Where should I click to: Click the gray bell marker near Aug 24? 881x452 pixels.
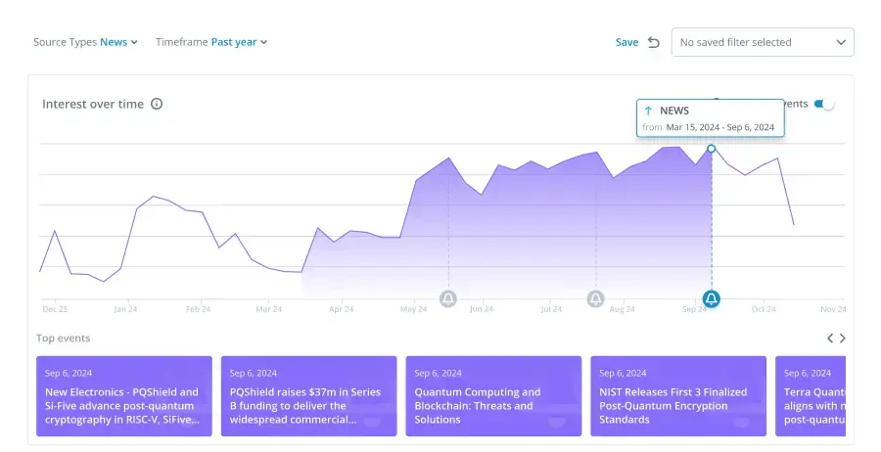pyautogui.click(x=595, y=298)
